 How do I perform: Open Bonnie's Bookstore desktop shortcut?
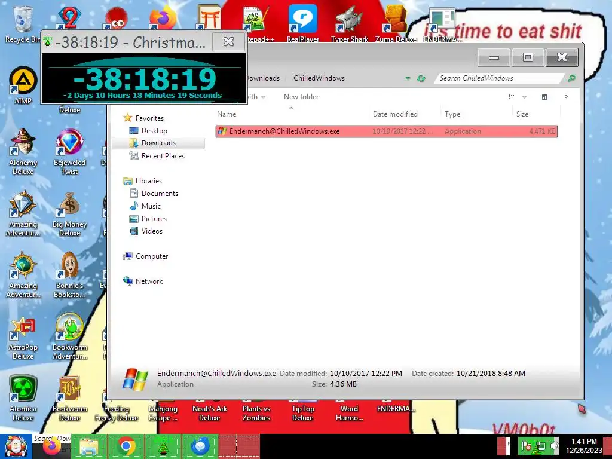69,275
